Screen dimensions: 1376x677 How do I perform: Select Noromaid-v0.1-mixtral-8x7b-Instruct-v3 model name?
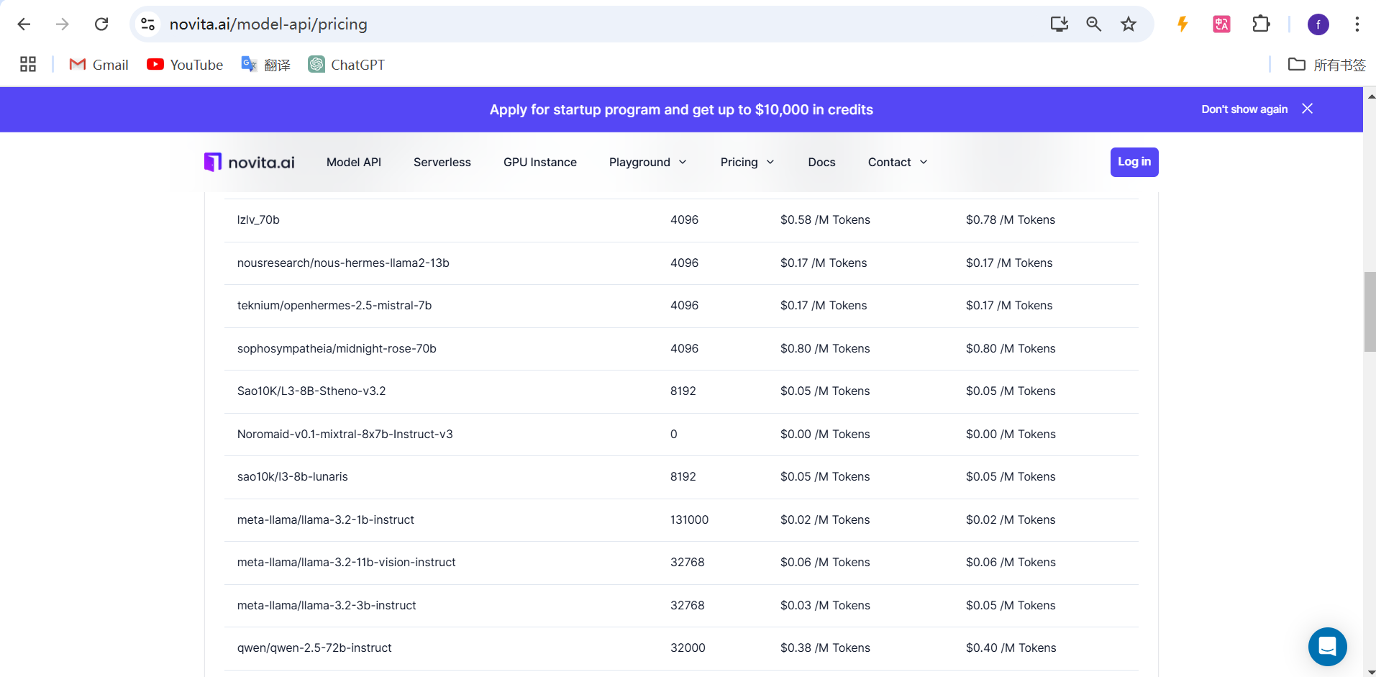345,435
